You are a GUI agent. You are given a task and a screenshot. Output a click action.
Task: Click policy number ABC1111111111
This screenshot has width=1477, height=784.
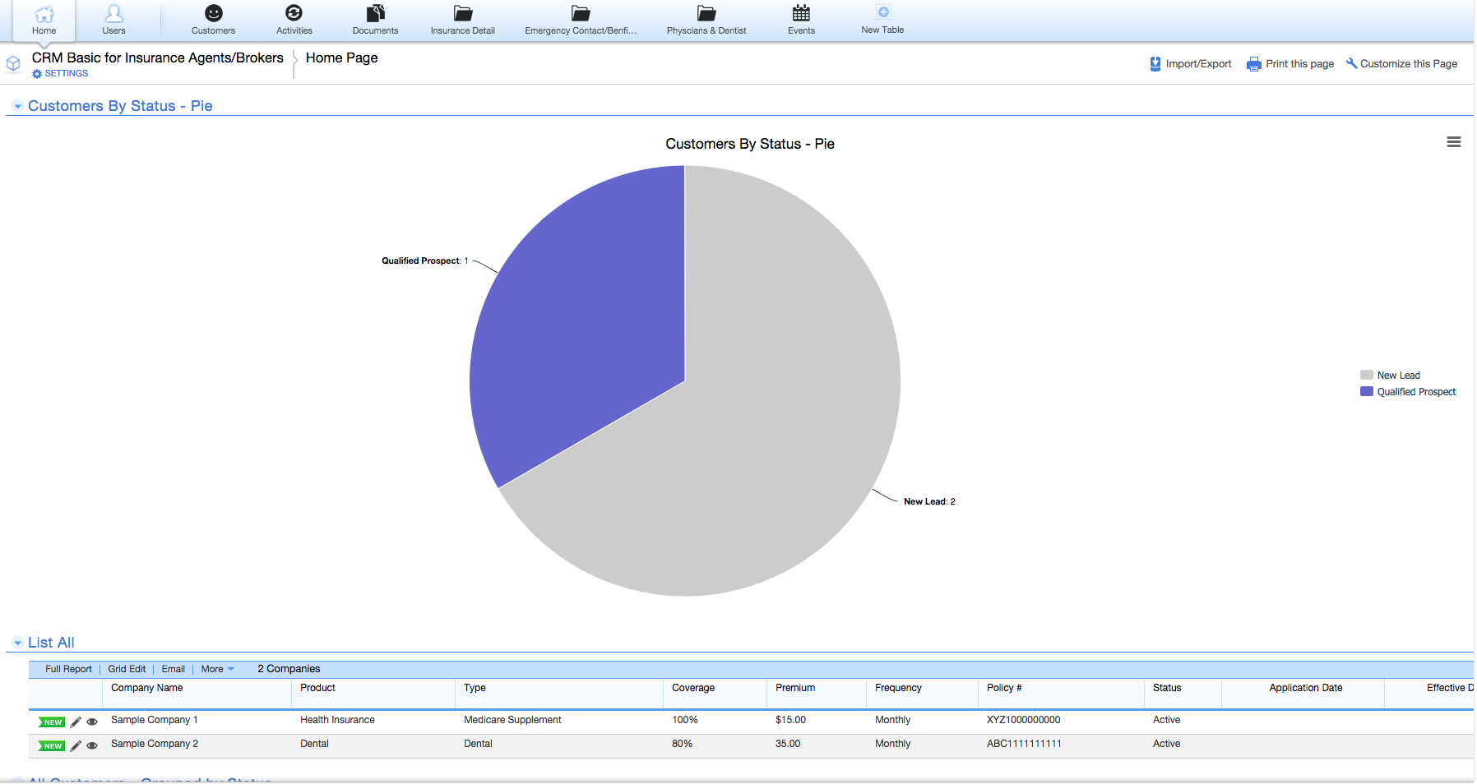1024,744
